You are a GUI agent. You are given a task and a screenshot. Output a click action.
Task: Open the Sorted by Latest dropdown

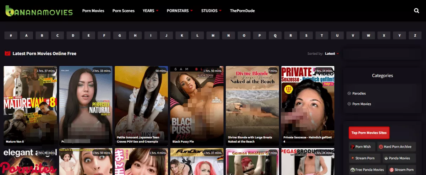332,54
